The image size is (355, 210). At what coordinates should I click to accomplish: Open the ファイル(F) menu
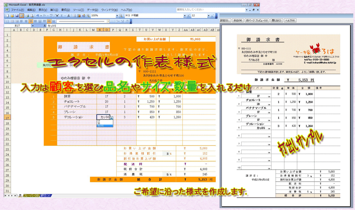pos(17,9)
